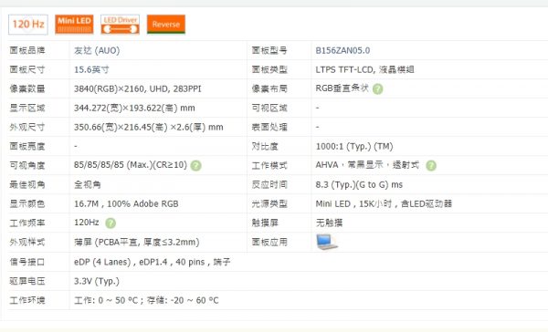The height and width of the screenshot is (332, 548).
Task: Click help icon next to viewing angle 85/85/85/85
Action: 196,165
